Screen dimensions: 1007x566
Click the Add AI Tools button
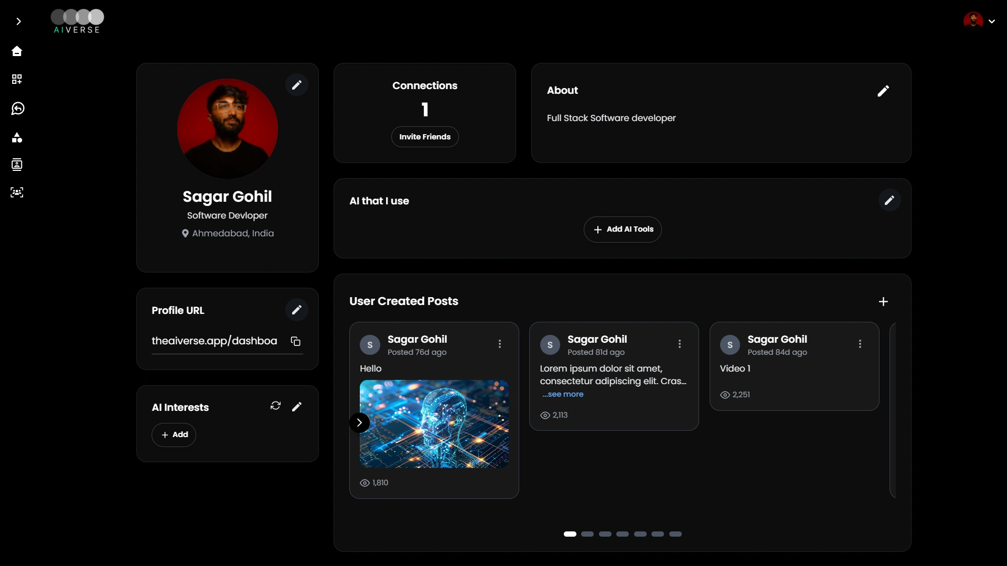[x=623, y=229]
